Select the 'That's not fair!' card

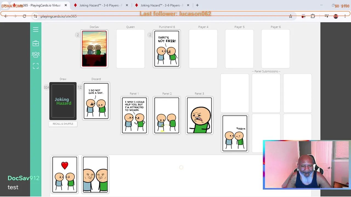[167, 49]
